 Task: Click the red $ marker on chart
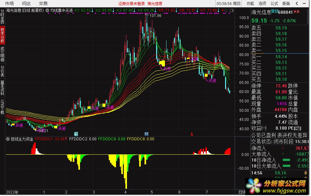click(192, 134)
